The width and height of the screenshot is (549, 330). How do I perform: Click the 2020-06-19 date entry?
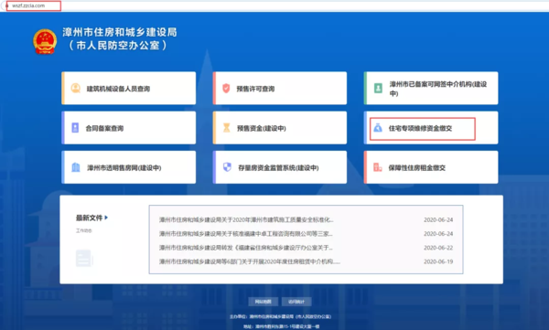click(x=438, y=261)
